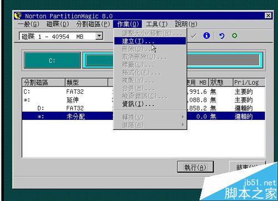Click the 類型 column header
Viewport: 278px width, 201px height.
click(x=86, y=82)
